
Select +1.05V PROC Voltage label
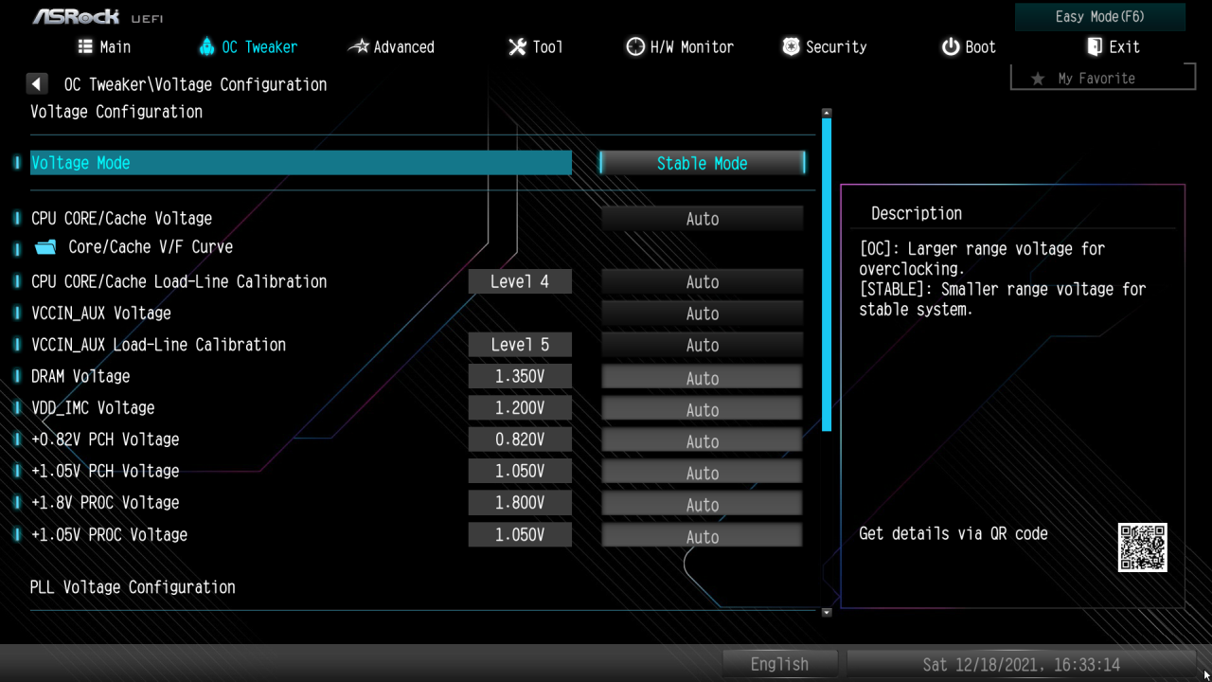[x=109, y=534]
